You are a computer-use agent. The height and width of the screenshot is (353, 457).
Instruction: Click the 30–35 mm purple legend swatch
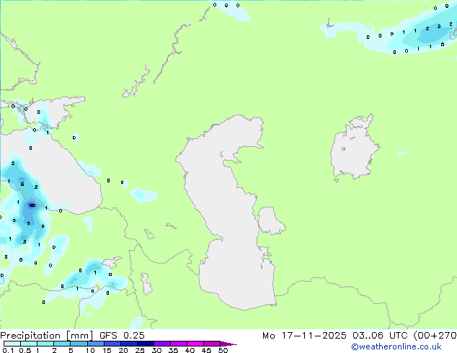tap(162, 344)
